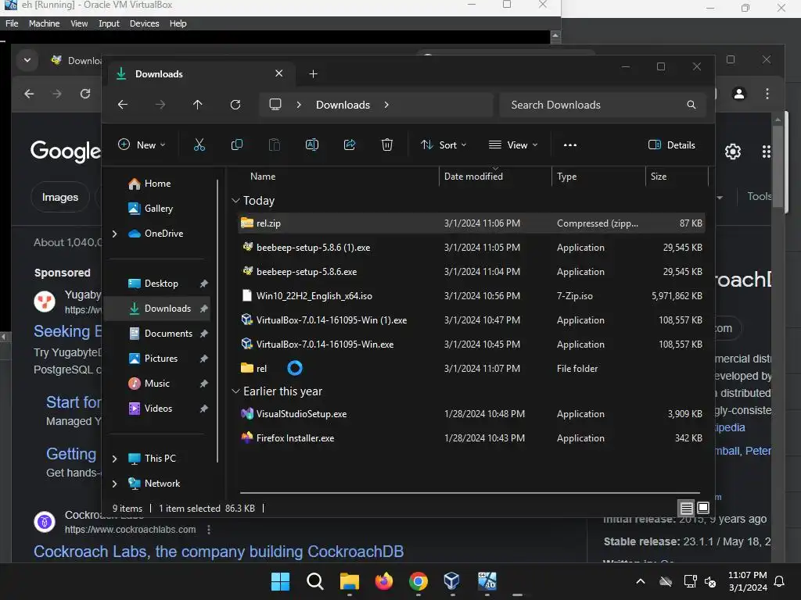Open VirtualBox Input menu

click(x=109, y=23)
